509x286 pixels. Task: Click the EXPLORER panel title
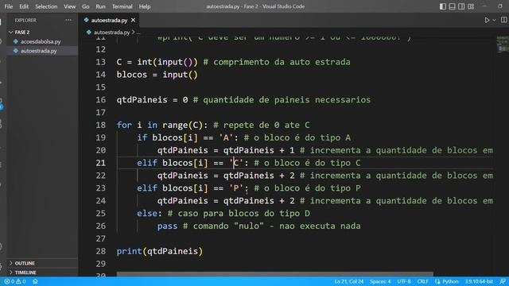pos(25,20)
